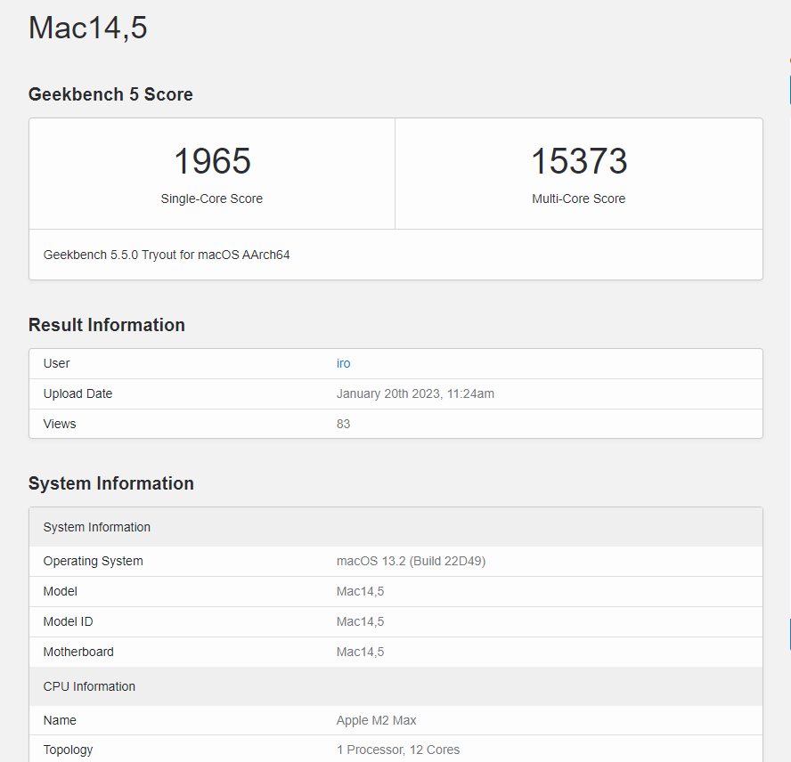Select the Result Information heading
This screenshot has width=791, height=762.
(x=107, y=325)
